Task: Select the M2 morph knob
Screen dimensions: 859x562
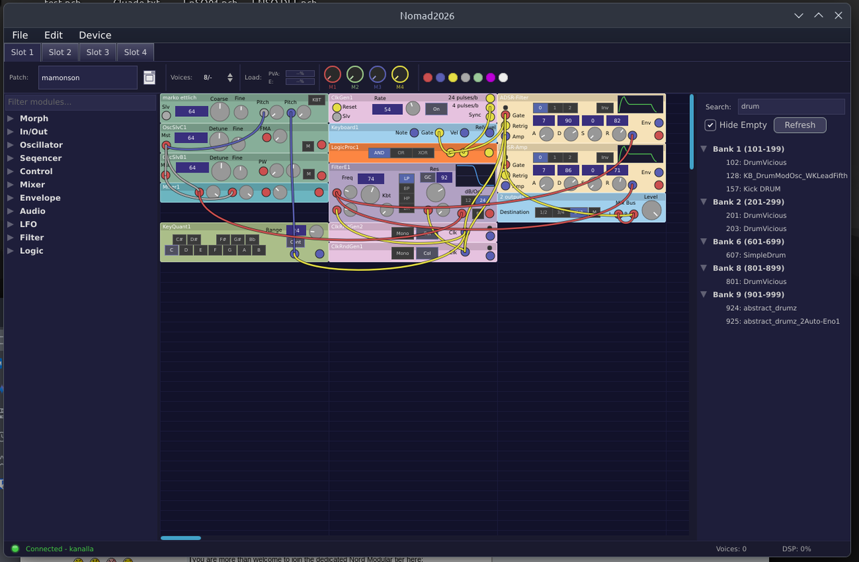Action: (x=355, y=75)
